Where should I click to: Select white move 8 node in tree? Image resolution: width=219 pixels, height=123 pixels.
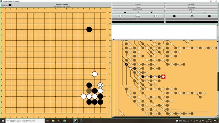(147, 77)
